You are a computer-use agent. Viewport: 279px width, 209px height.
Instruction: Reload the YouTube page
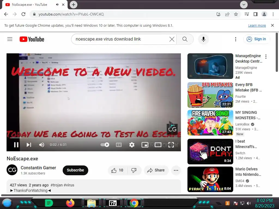pos(23,14)
